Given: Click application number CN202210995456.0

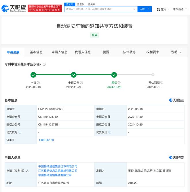Looking at the screenshot, I should pyautogui.click(x=51, y=109).
